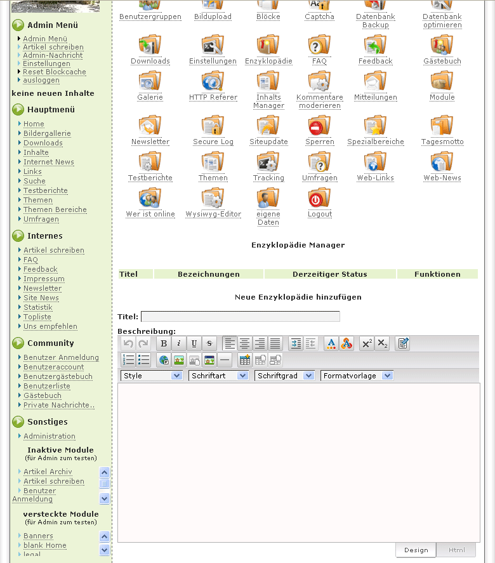The image size is (495, 563).
Task: Click the superscript button in the editor
Action: pos(367,344)
